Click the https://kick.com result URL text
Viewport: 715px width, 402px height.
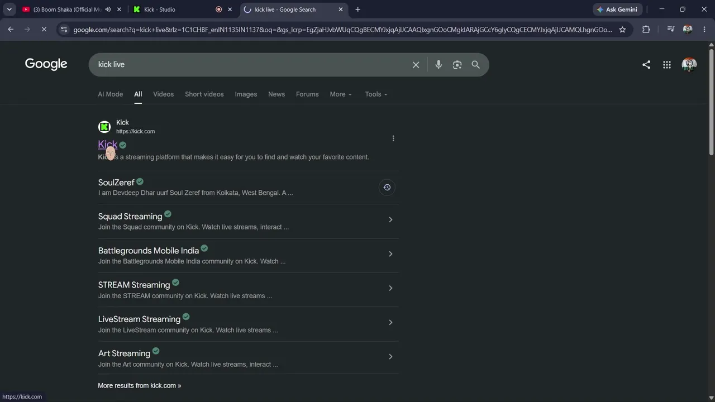tap(136, 132)
